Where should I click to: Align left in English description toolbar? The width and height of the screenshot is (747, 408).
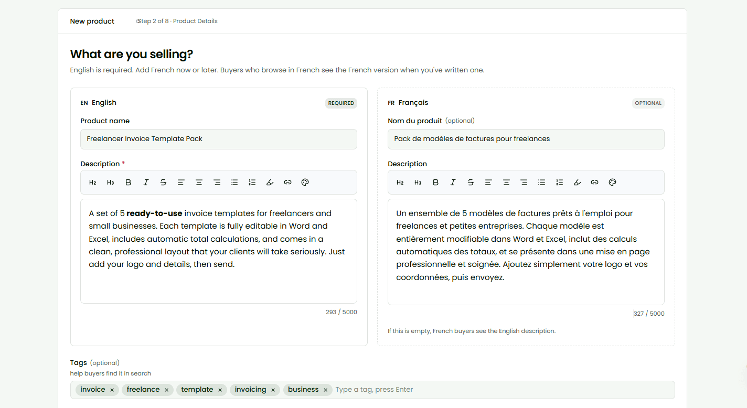coord(181,182)
